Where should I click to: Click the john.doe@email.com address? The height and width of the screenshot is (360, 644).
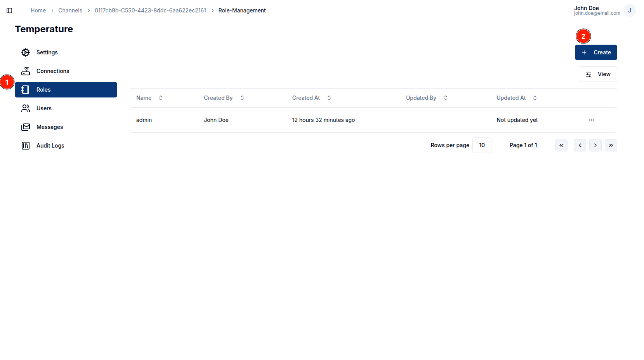tap(597, 13)
